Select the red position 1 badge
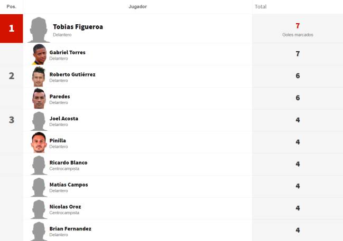This screenshot has width=343, height=241. tap(12, 28)
